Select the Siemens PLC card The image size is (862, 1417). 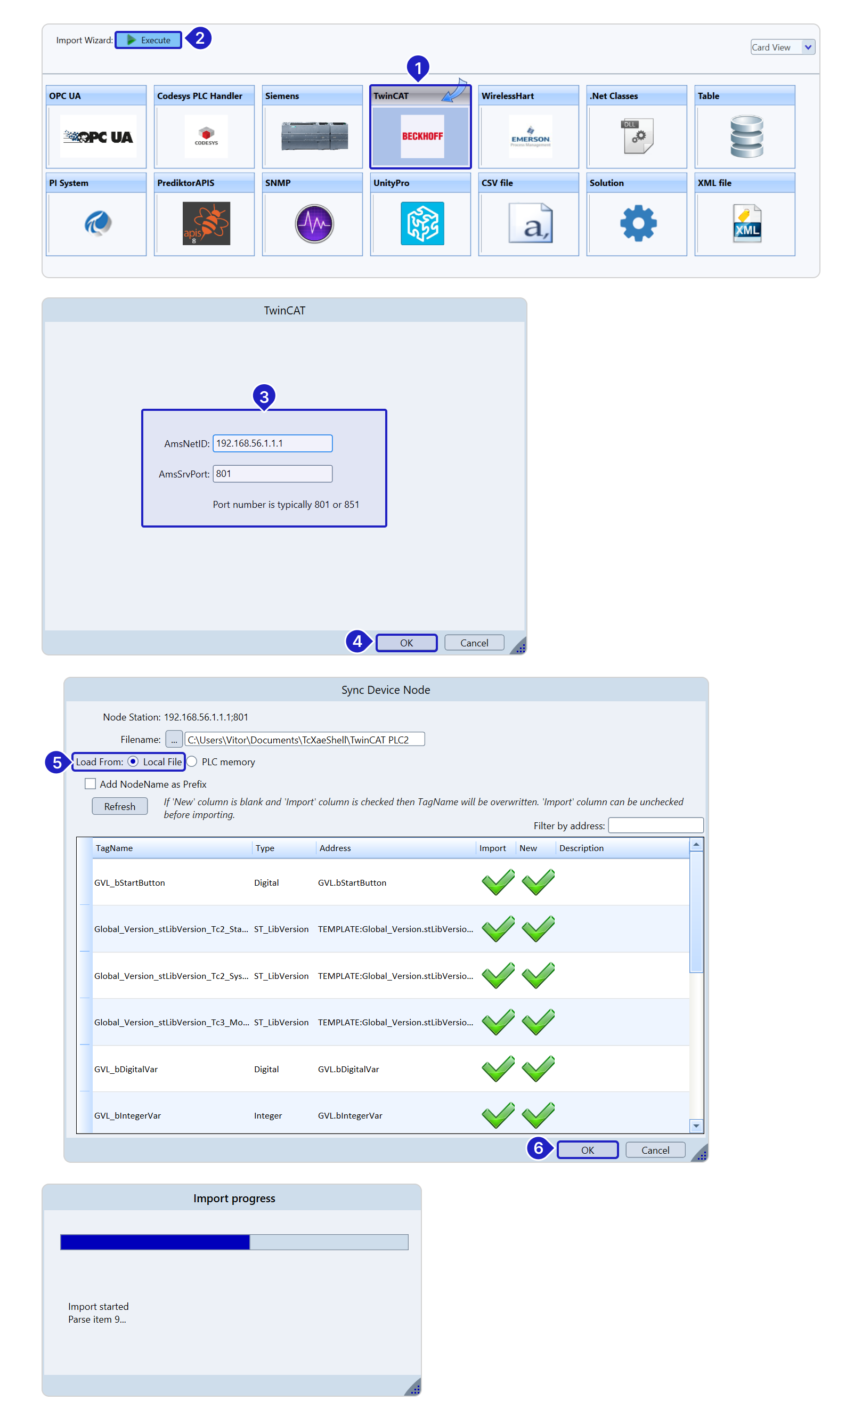pyautogui.click(x=312, y=126)
